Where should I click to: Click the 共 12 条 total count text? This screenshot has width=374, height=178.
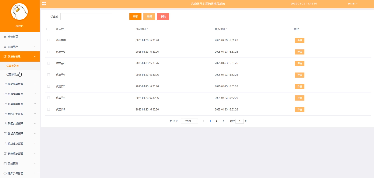point(174,121)
